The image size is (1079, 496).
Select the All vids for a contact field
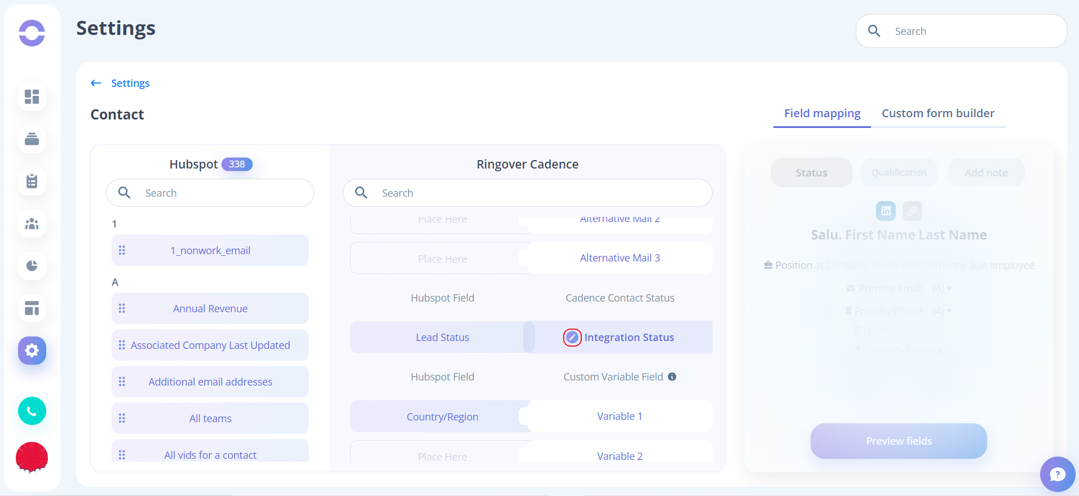[210, 451]
